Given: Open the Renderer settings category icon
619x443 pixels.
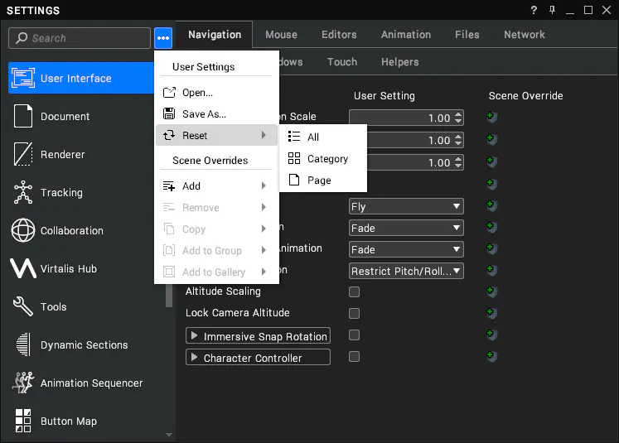Looking at the screenshot, I should click(x=23, y=154).
